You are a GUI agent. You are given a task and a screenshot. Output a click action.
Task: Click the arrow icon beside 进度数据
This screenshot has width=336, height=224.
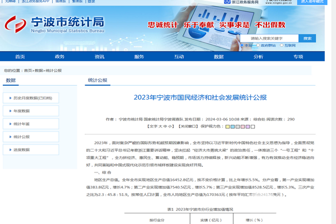click(10, 150)
